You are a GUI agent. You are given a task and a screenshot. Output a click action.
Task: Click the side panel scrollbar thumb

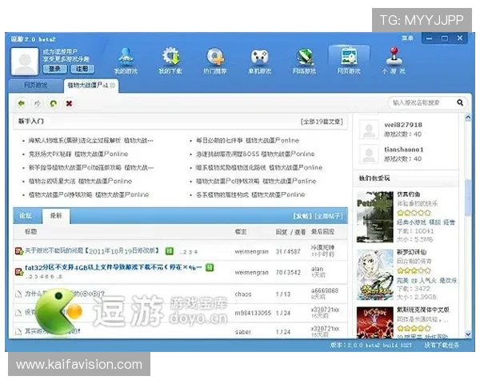468,198
